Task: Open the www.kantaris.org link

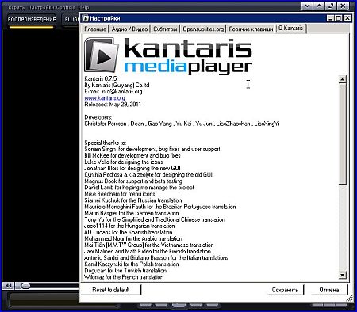Action: 105,98
